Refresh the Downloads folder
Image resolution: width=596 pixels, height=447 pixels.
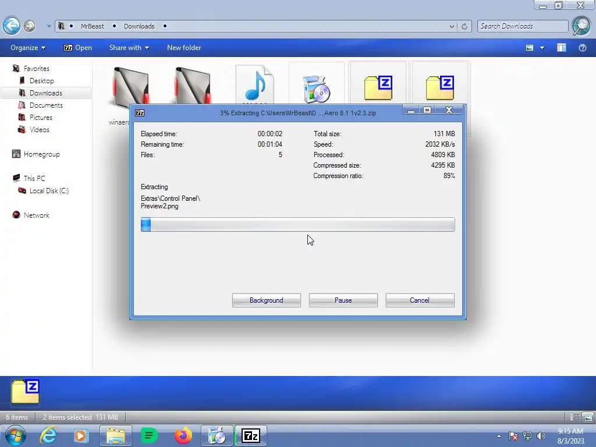click(464, 26)
